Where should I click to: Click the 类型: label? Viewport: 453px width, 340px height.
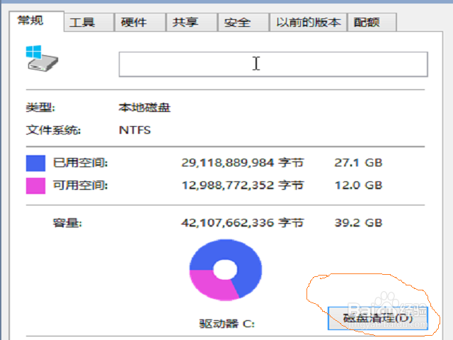[40, 108]
